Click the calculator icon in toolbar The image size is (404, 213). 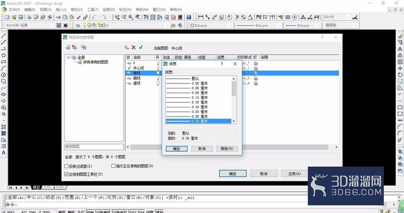click(180, 17)
